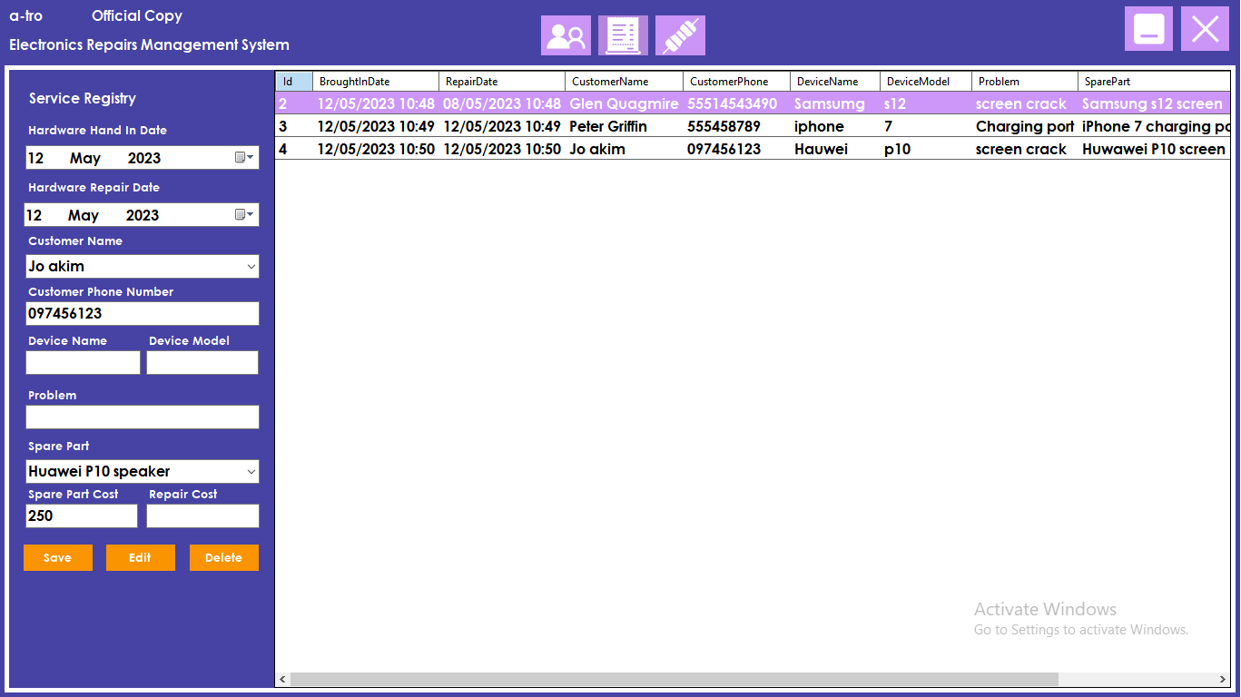Screen dimensions: 1241x697
Task: Click the Charging port problem cell
Action: (1025, 127)
